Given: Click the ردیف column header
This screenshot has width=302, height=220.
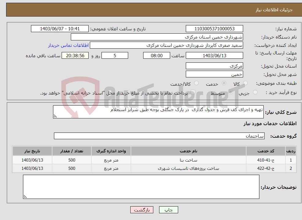Looking at the screenshot, I should click(x=291, y=151).
